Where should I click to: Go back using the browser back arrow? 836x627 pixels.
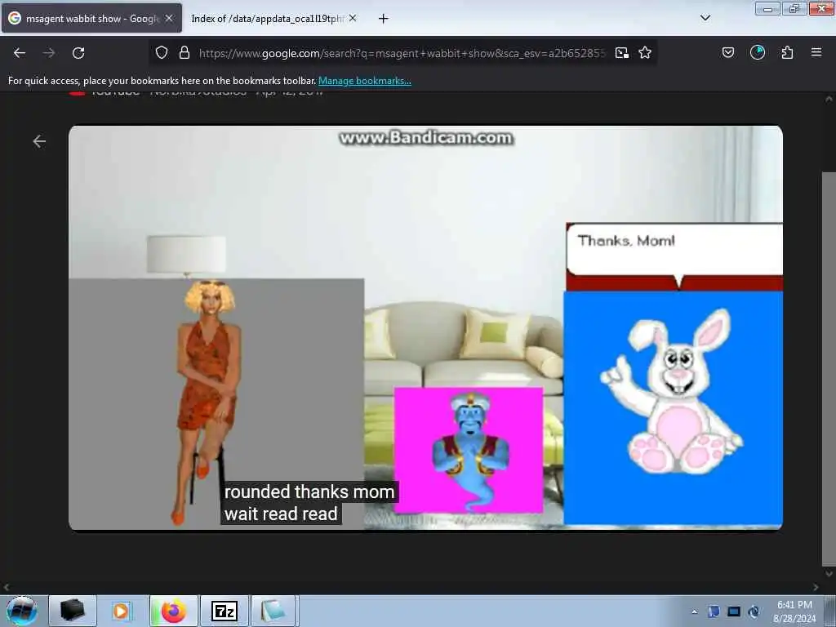20,53
